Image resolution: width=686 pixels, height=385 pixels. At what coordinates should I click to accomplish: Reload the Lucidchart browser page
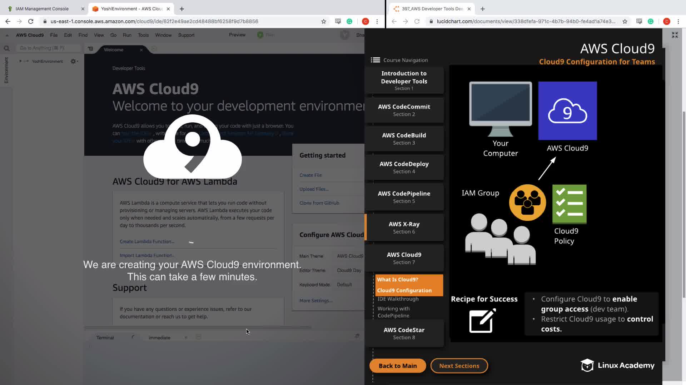point(417,21)
